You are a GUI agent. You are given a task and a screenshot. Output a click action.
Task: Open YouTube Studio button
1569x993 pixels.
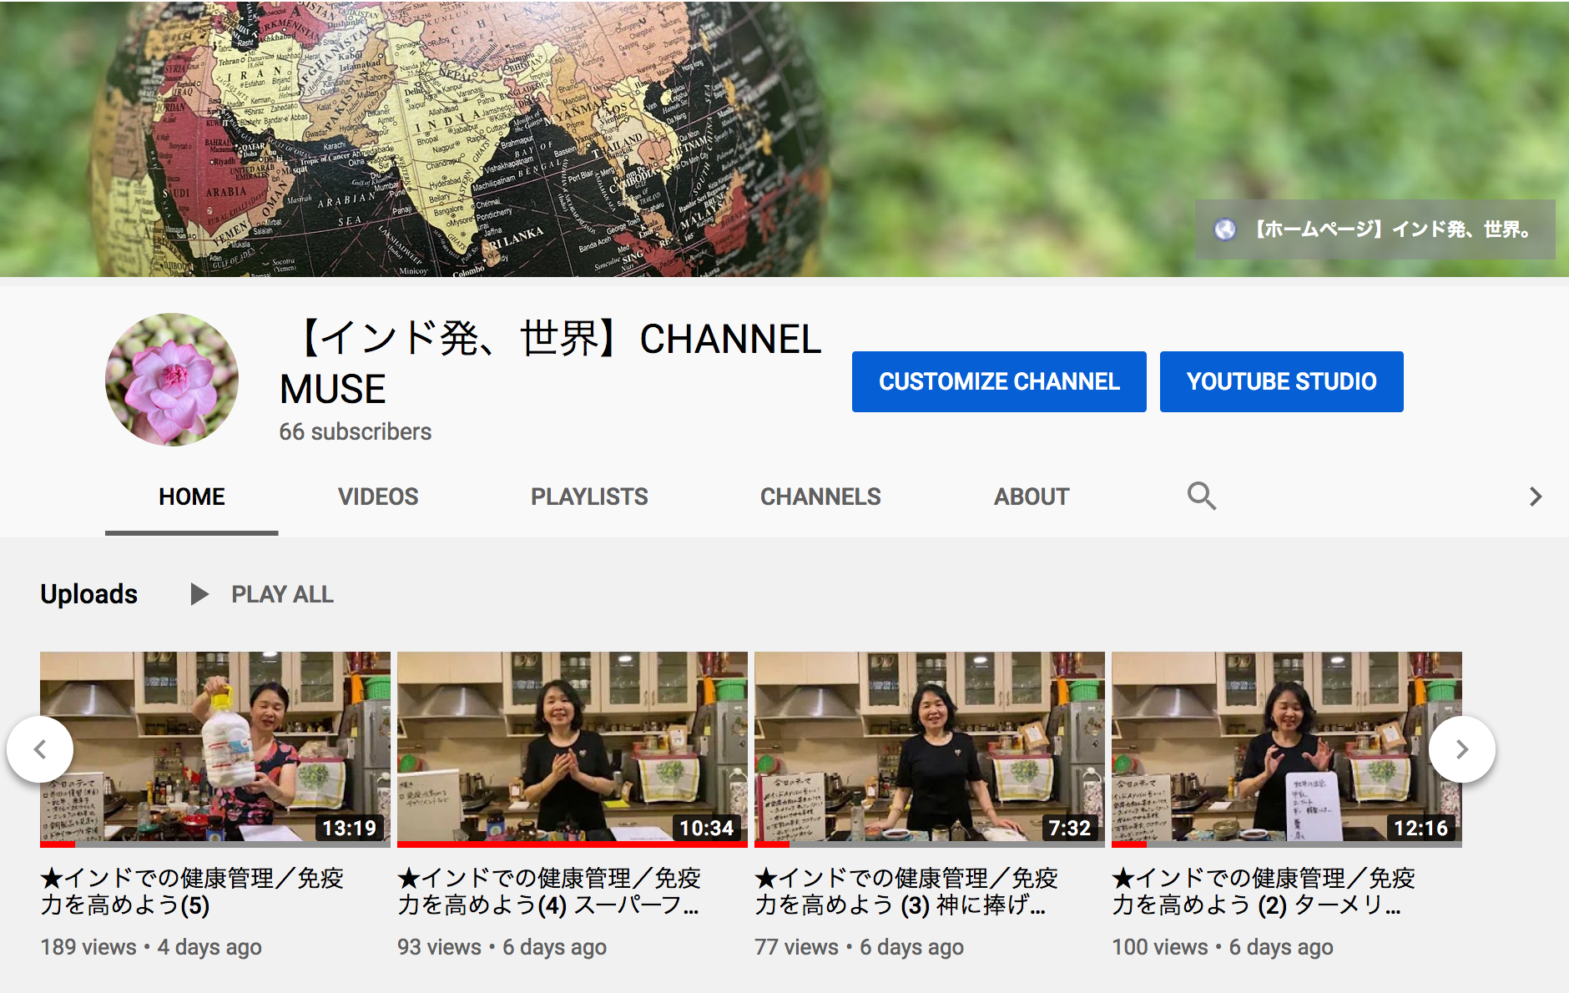(x=1282, y=381)
